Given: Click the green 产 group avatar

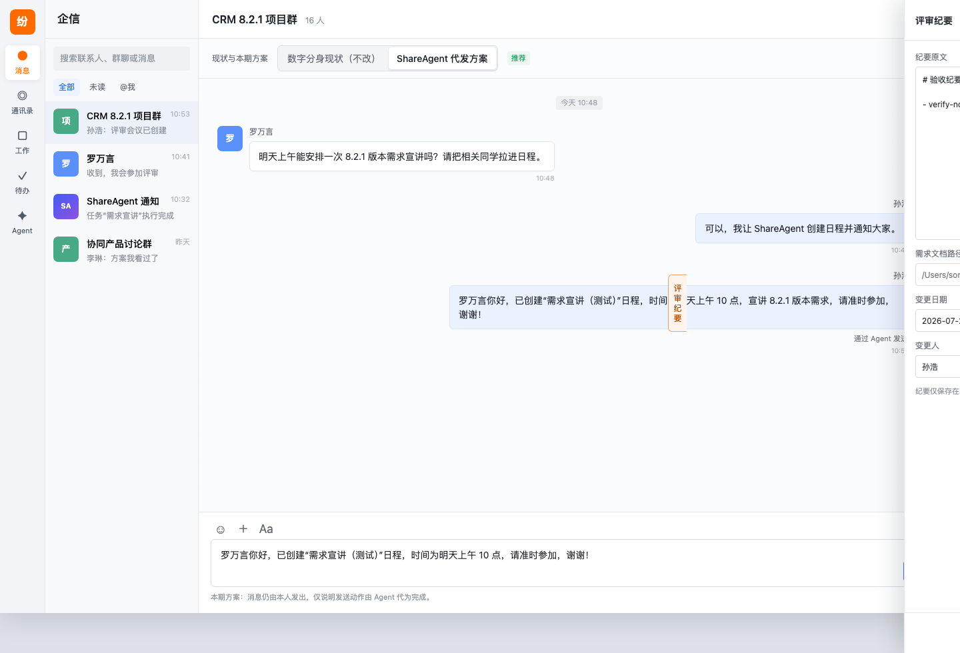Looking at the screenshot, I should tap(66, 249).
